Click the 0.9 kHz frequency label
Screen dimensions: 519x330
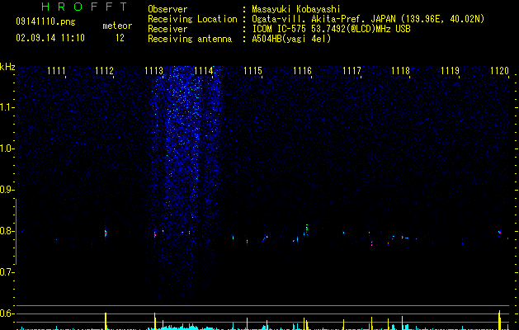point(7,190)
